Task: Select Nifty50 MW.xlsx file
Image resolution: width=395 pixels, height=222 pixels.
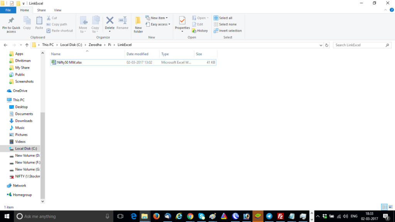Action: (x=67, y=62)
